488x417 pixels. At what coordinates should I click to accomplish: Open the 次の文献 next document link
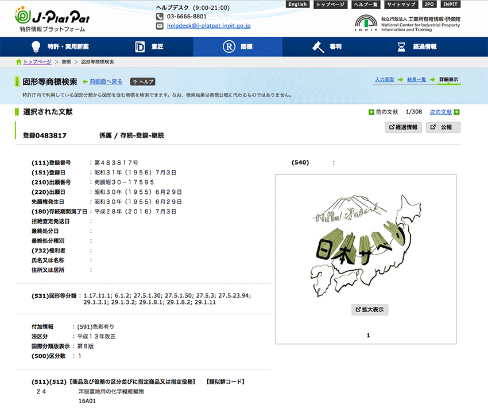441,112
